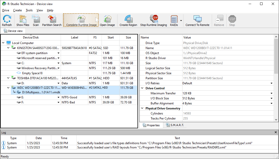Close the Log panel
Image resolution: width=279 pixels, height=159 pixels.
pos(276,132)
